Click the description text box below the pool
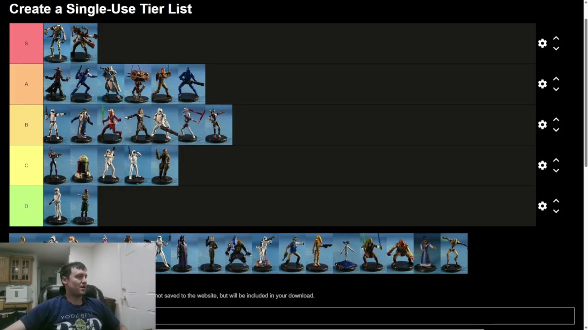 coord(365,316)
